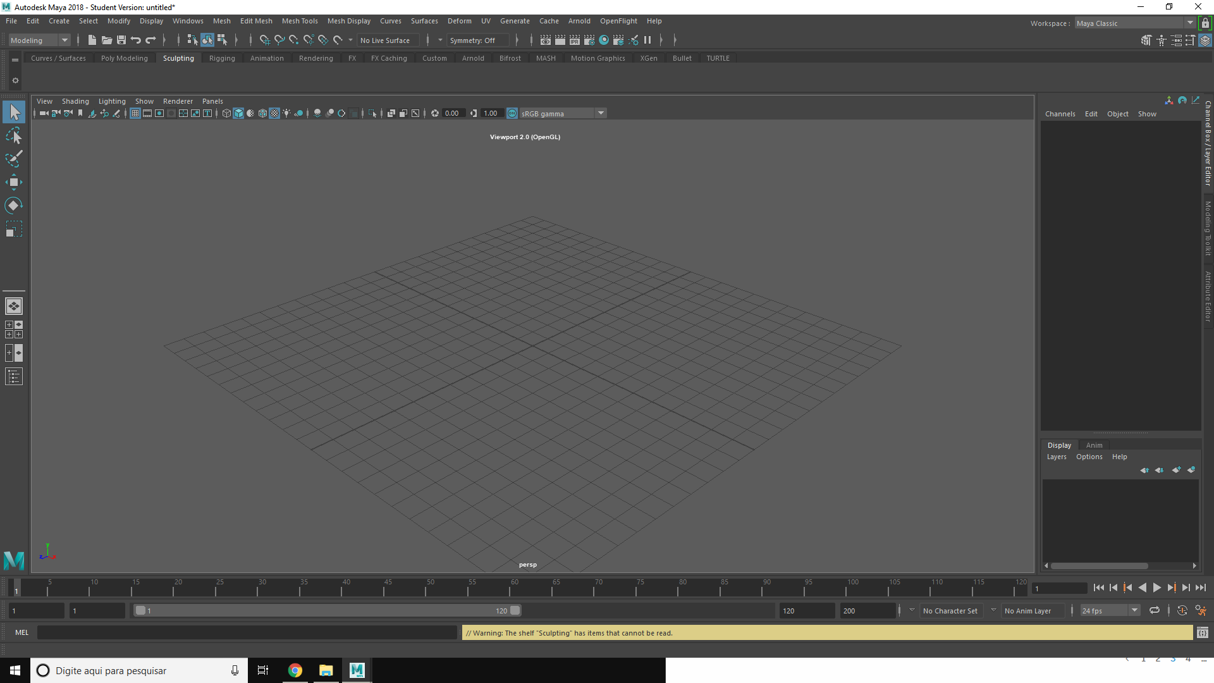Click the Open Scene folder icon
Image resolution: width=1214 pixels, height=683 pixels.
tap(107, 40)
